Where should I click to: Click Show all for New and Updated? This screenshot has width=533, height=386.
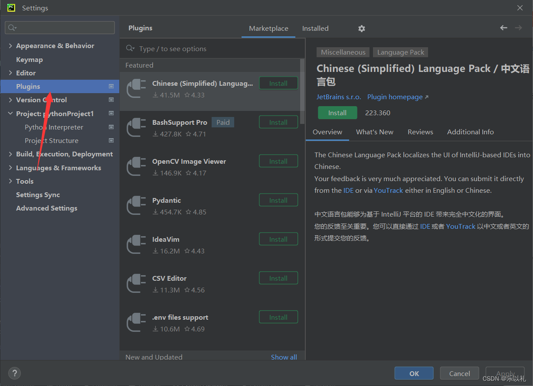(x=284, y=357)
